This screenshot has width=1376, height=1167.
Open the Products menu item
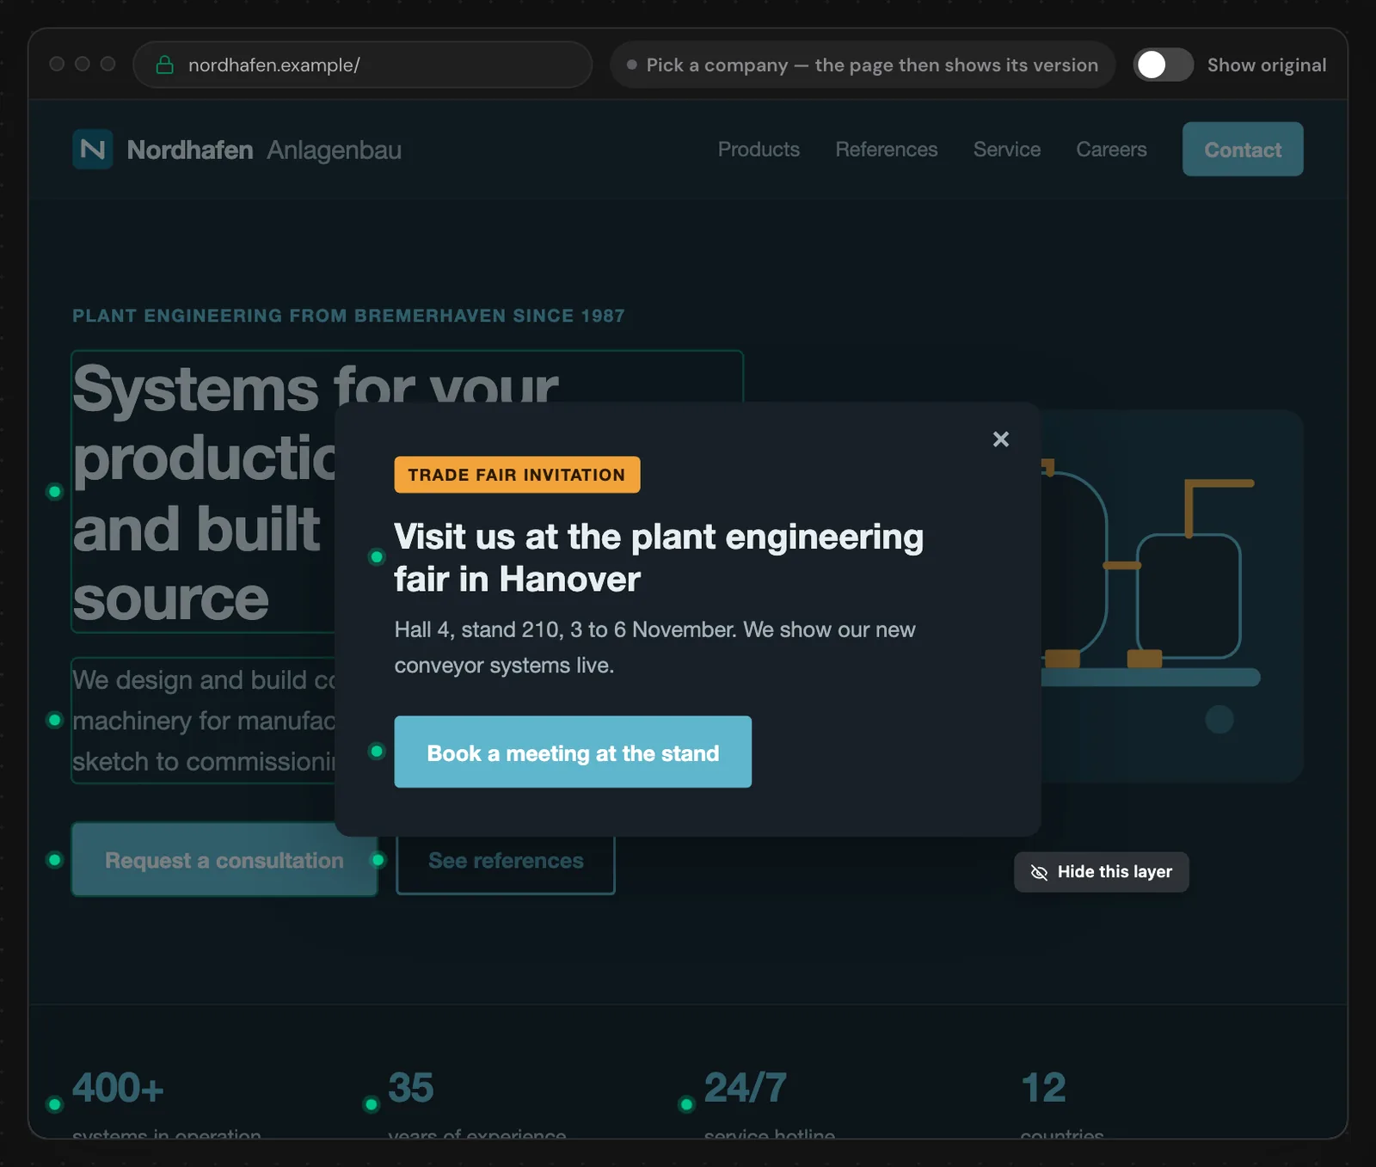(x=759, y=150)
